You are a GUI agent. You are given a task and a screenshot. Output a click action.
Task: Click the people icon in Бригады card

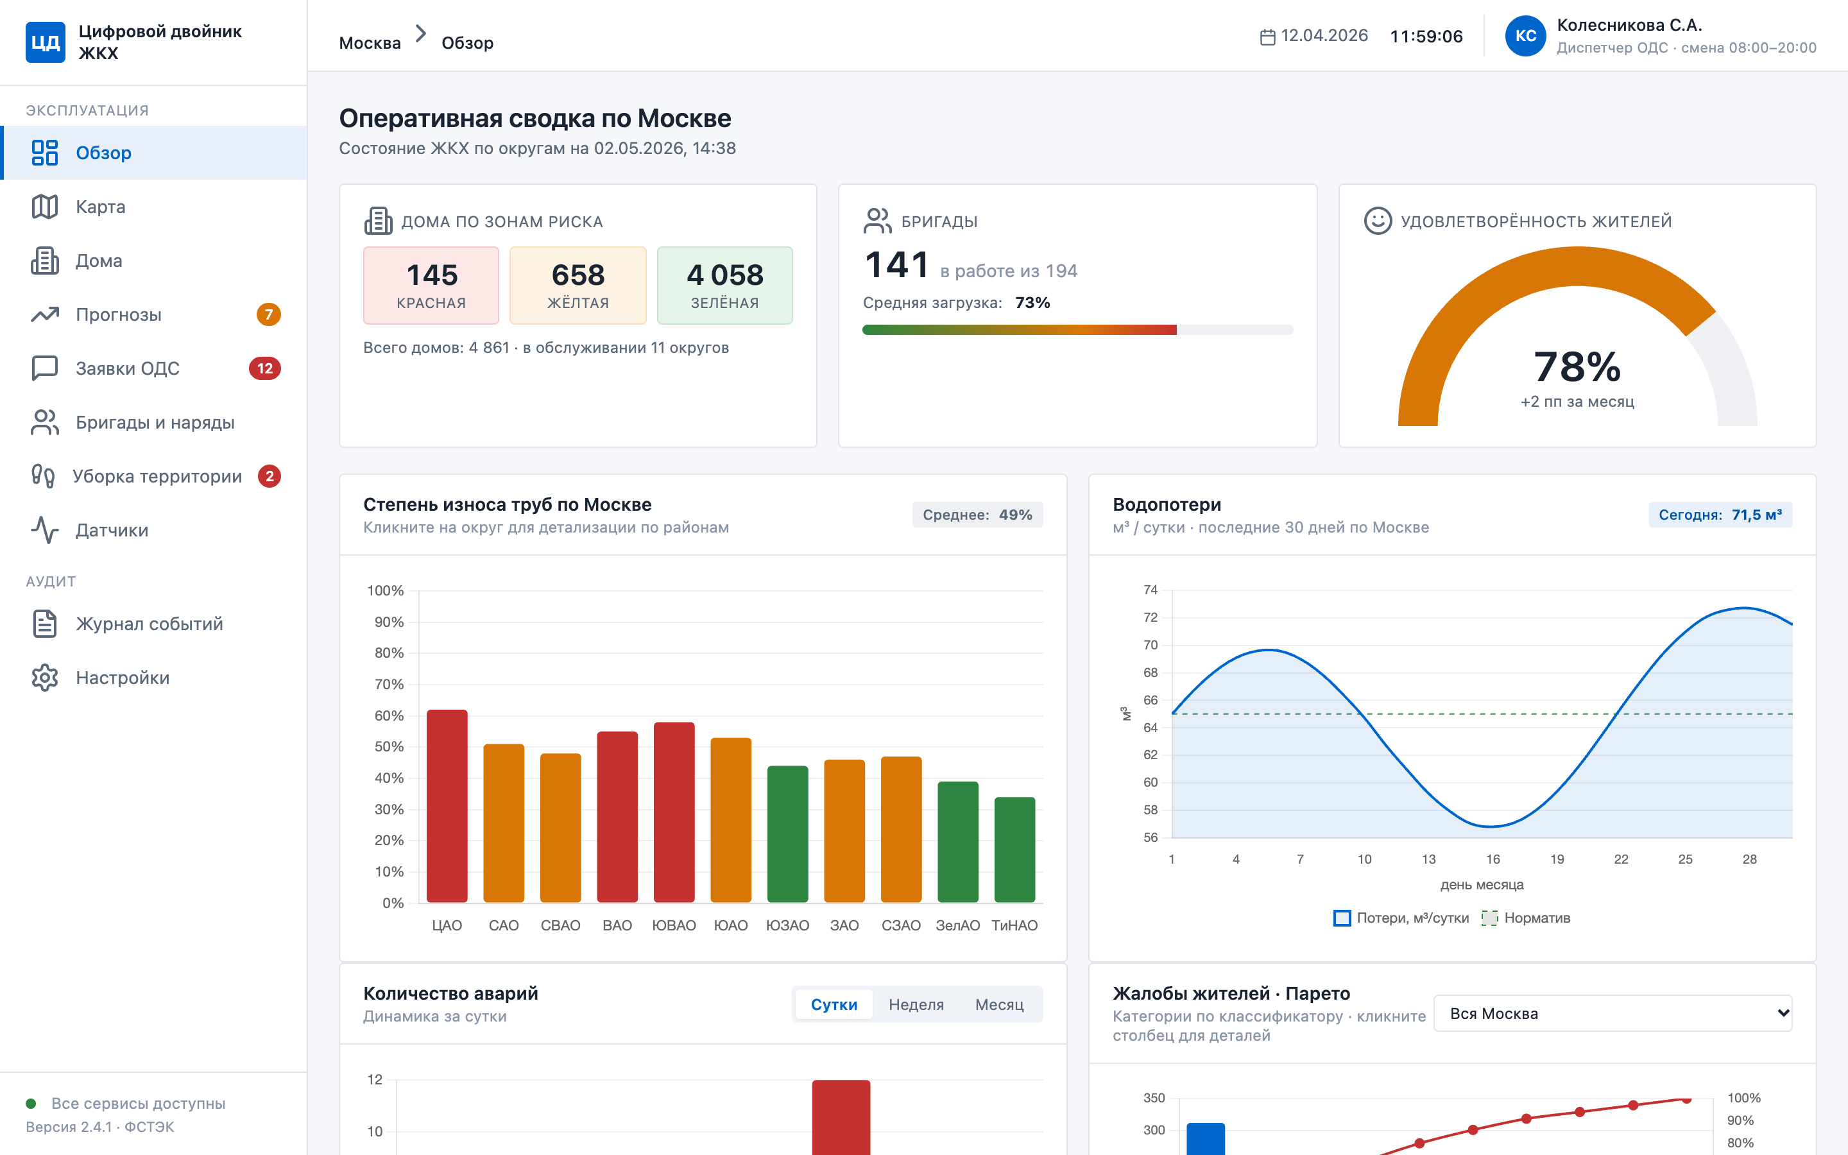point(877,221)
